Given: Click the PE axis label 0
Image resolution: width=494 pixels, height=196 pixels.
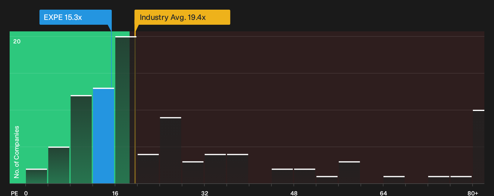Looking at the screenshot, I should tap(26, 193).
